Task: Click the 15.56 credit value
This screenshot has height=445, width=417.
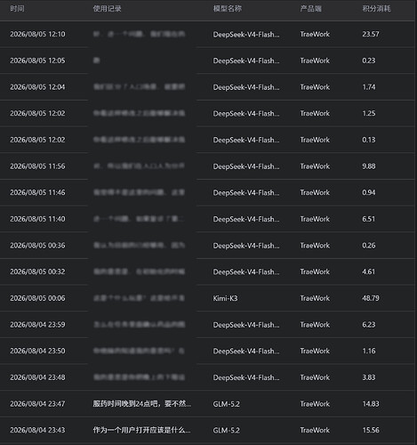Action: point(371,430)
